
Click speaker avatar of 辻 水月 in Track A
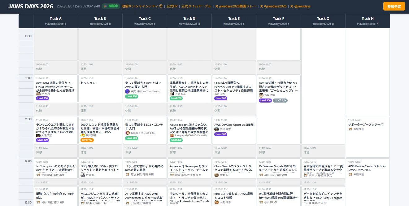click(38, 94)
